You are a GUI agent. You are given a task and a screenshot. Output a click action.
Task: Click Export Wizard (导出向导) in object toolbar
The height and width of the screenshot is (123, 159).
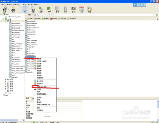72,19
